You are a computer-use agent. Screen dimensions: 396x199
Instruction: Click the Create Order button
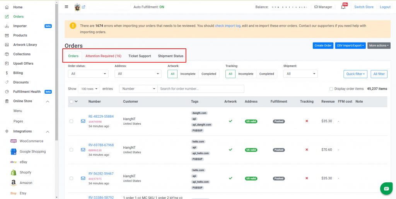(323, 46)
